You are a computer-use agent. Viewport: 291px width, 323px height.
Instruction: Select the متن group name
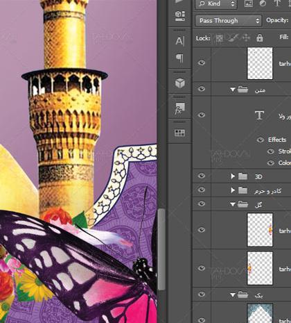tap(260, 90)
